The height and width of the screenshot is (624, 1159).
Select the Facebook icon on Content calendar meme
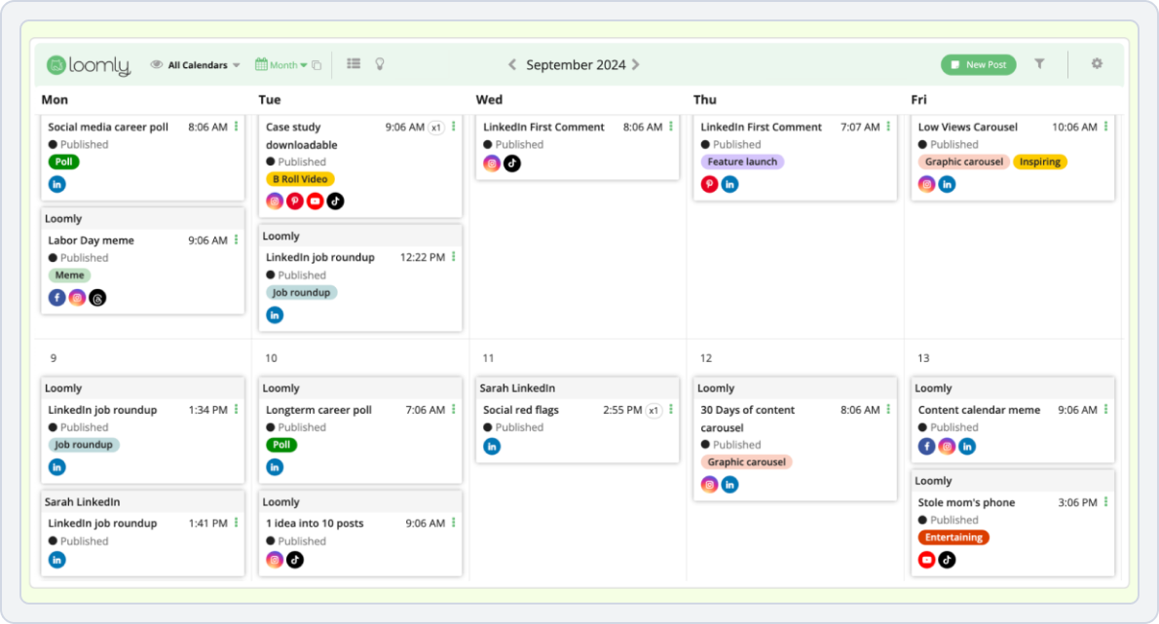click(x=926, y=446)
